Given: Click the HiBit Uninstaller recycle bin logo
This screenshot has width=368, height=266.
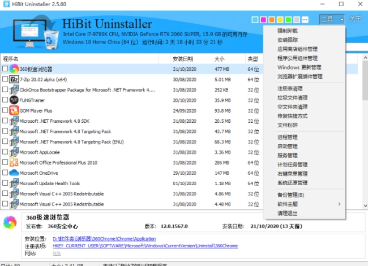Looking at the screenshot, I should click(50, 35).
